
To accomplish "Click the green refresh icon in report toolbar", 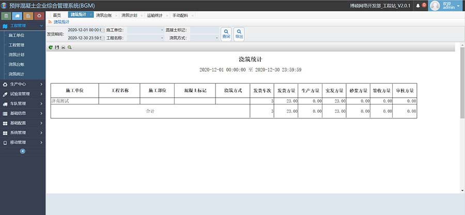I will (50, 47).
